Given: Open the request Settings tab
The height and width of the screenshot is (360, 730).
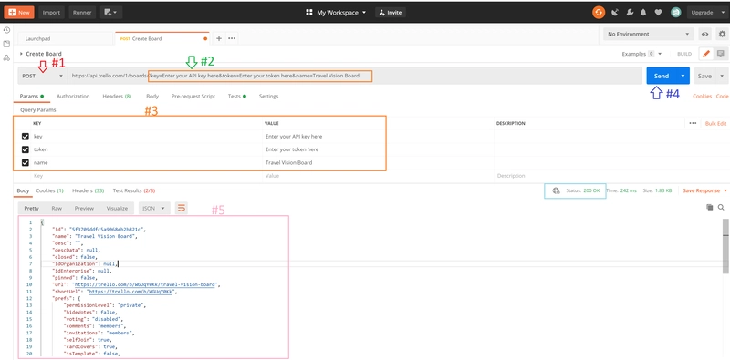Looking at the screenshot, I should pos(268,97).
